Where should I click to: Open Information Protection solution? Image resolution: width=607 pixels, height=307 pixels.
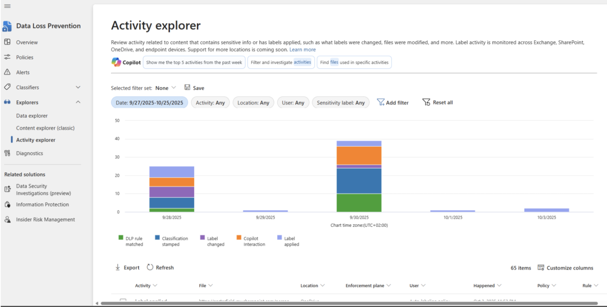pyautogui.click(x=42, y=205)
